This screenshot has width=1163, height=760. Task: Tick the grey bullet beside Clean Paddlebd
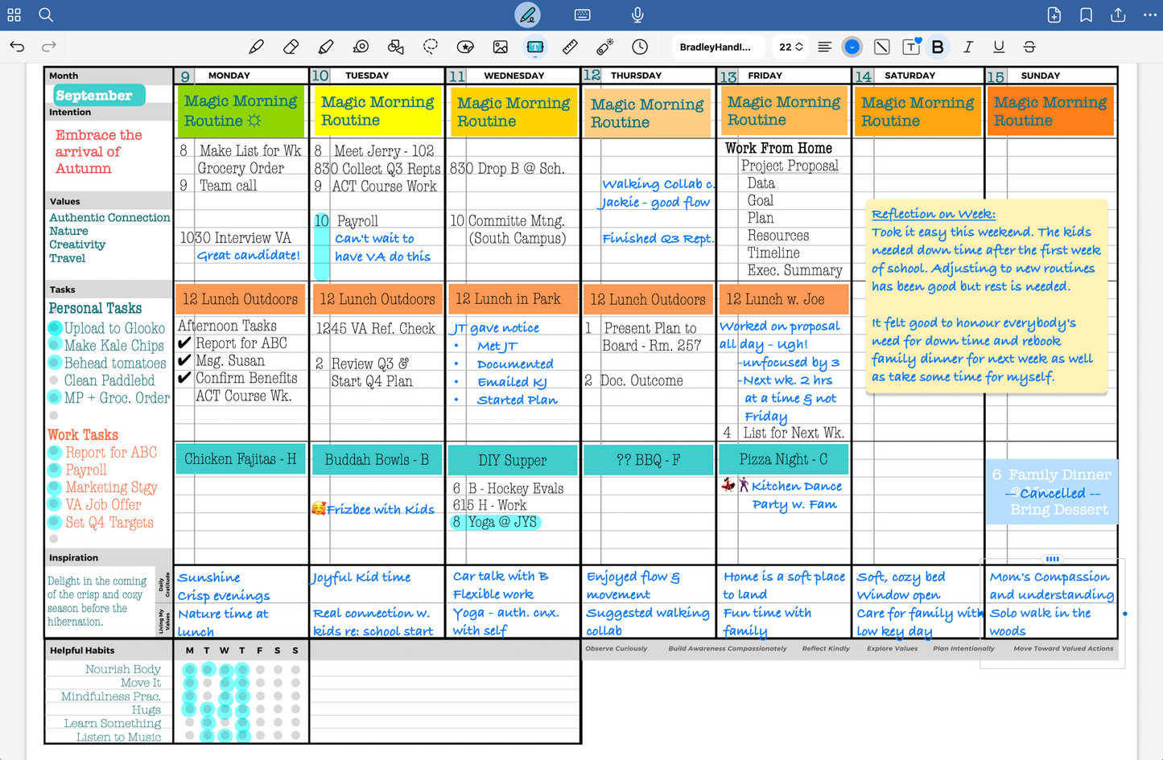point(54,380)
